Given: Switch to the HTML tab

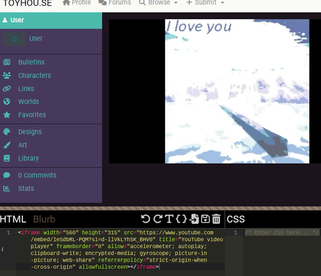Looking at the screenshot, I should [13, 219].
